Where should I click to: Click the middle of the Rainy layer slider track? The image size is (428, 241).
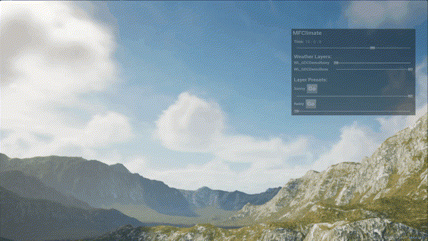click(372, 63)
